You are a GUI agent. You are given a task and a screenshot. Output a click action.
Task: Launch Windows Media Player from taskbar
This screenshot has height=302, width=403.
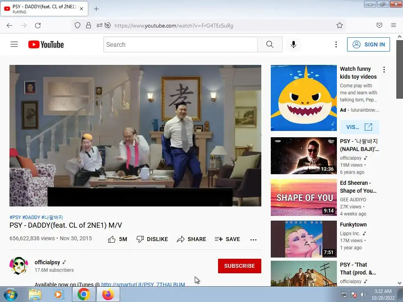(59, 295)
